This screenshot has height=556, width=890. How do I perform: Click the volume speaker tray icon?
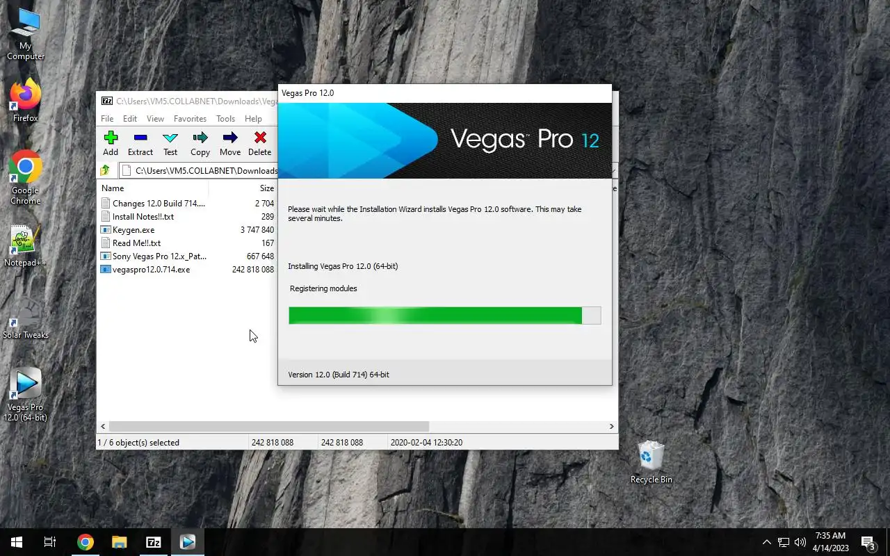click(x=800, y=542)
